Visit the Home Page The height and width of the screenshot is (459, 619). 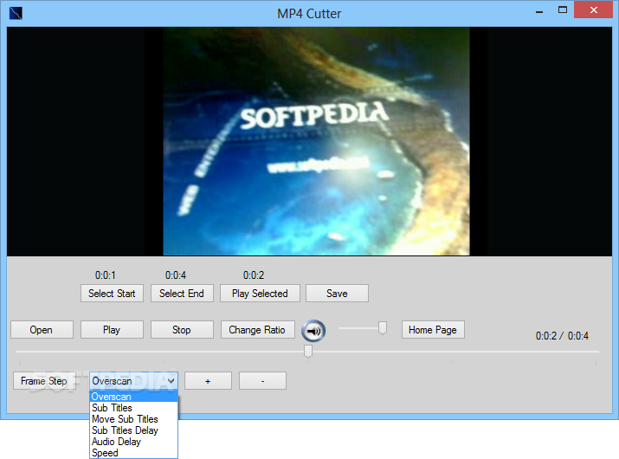click(x=433, y=330)
